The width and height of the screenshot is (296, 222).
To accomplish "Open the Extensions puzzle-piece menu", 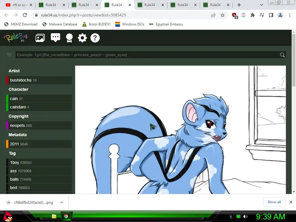I will point(252,15).
